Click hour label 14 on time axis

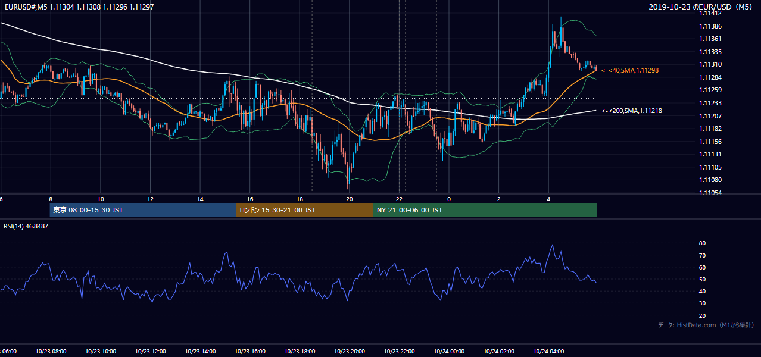pos(200,199)
